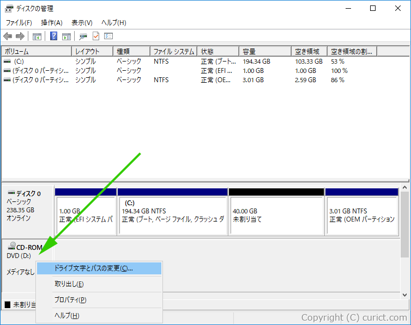Click the ディスク 0 disk icon
The image size is (411, 325).
tap(11, 193)
